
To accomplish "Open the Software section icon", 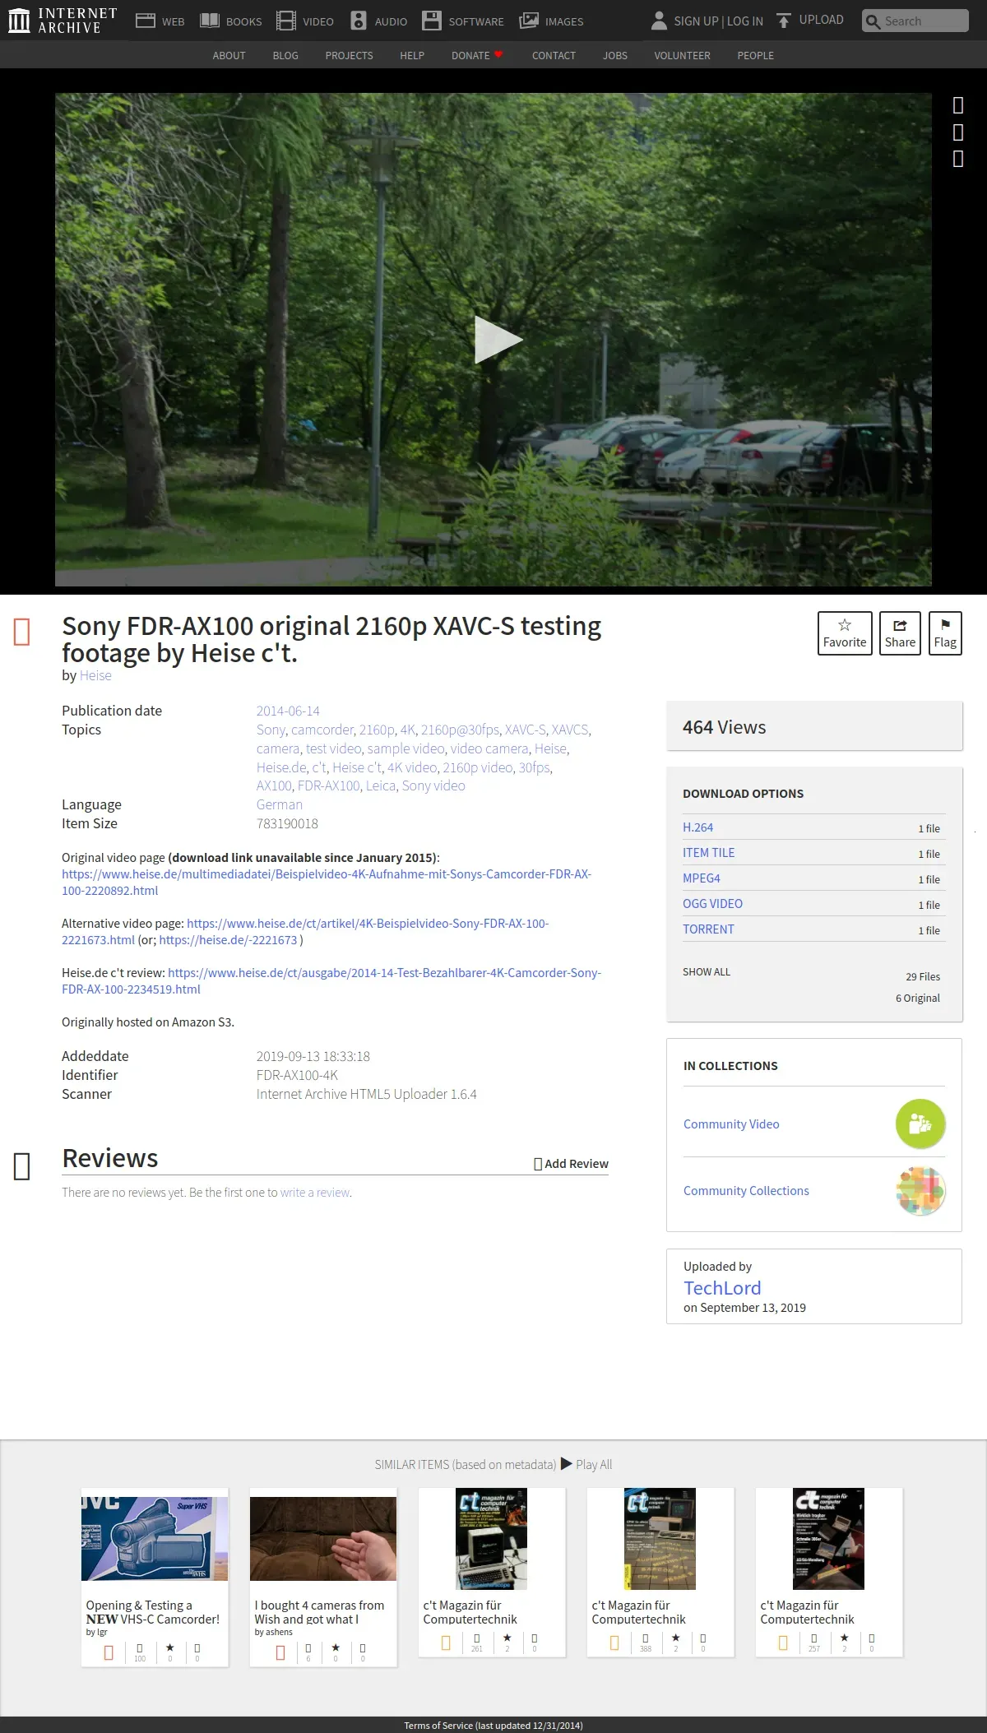I will tap(432, 21).
